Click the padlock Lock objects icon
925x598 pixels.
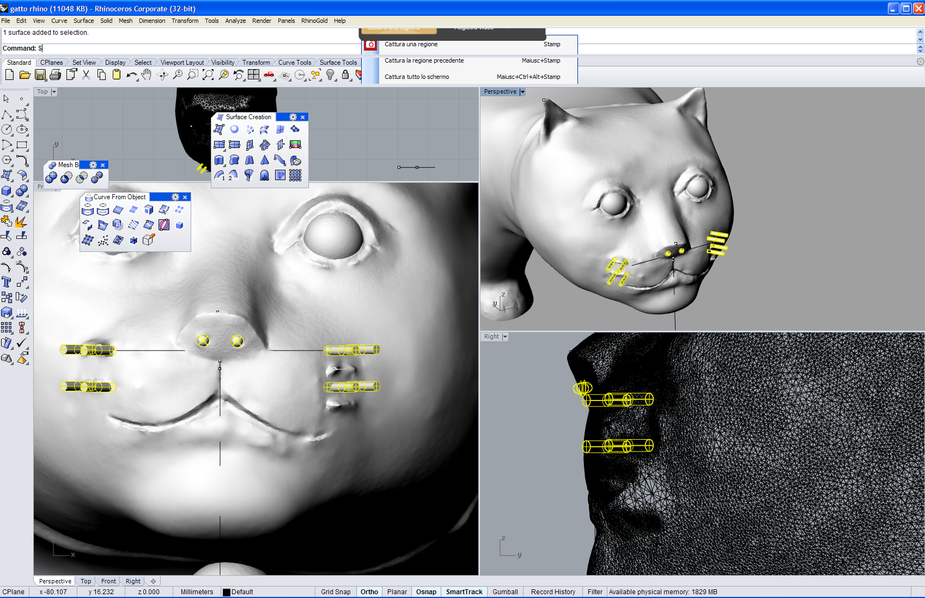pos(345,75)
